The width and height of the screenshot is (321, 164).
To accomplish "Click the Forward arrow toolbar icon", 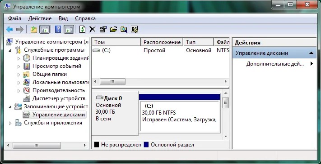I will 20,30.
